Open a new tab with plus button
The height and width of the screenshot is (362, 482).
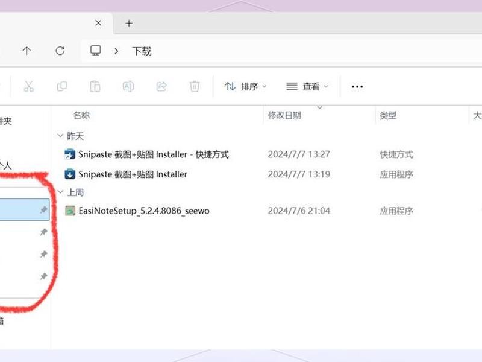[x=129, y=24]
